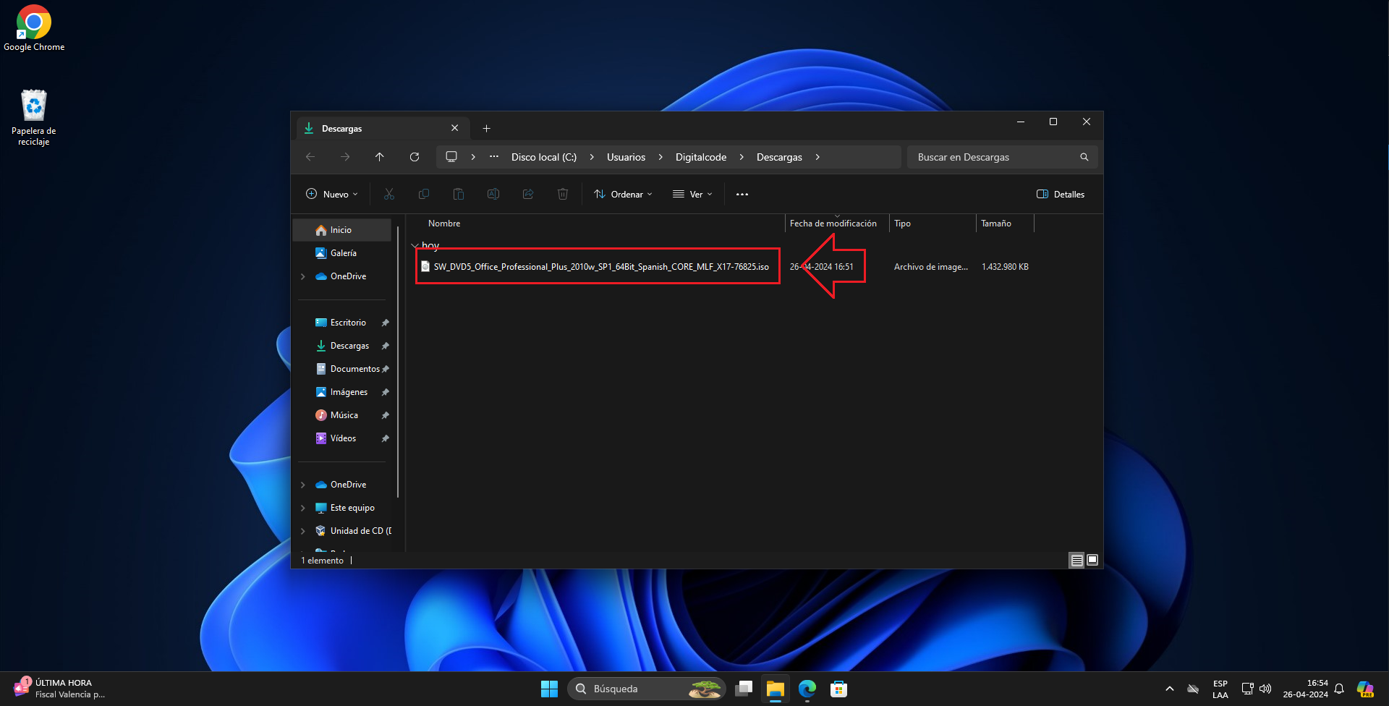Open Música quick access folder

tap(342, 415)
